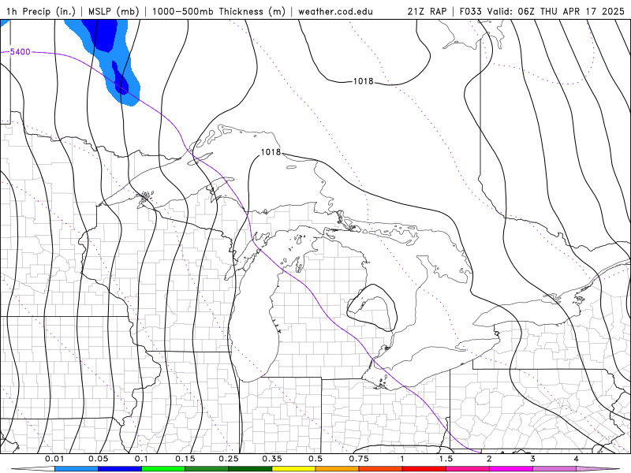Screen dimensions: 631x473
Task: Click the dark blue 0.05 color swatch
Action: (x=120, y=469)
